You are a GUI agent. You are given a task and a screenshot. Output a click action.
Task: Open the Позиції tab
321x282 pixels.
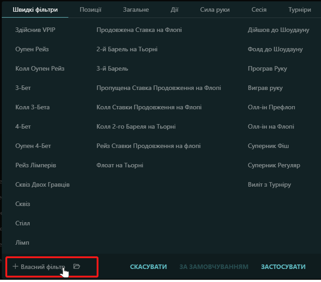pos(90,9)
